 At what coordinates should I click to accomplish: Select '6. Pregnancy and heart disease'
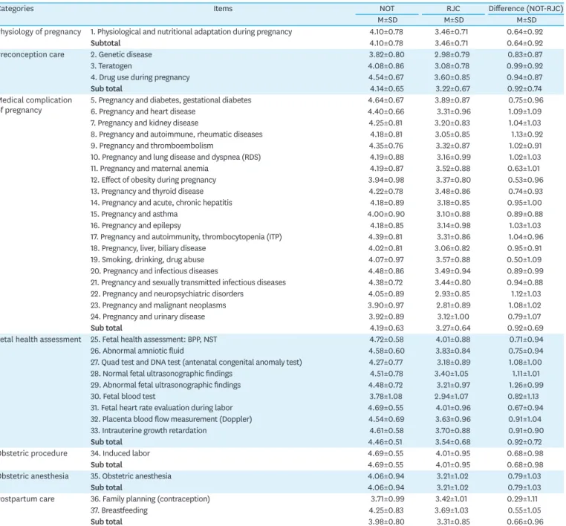coord(143,111)
